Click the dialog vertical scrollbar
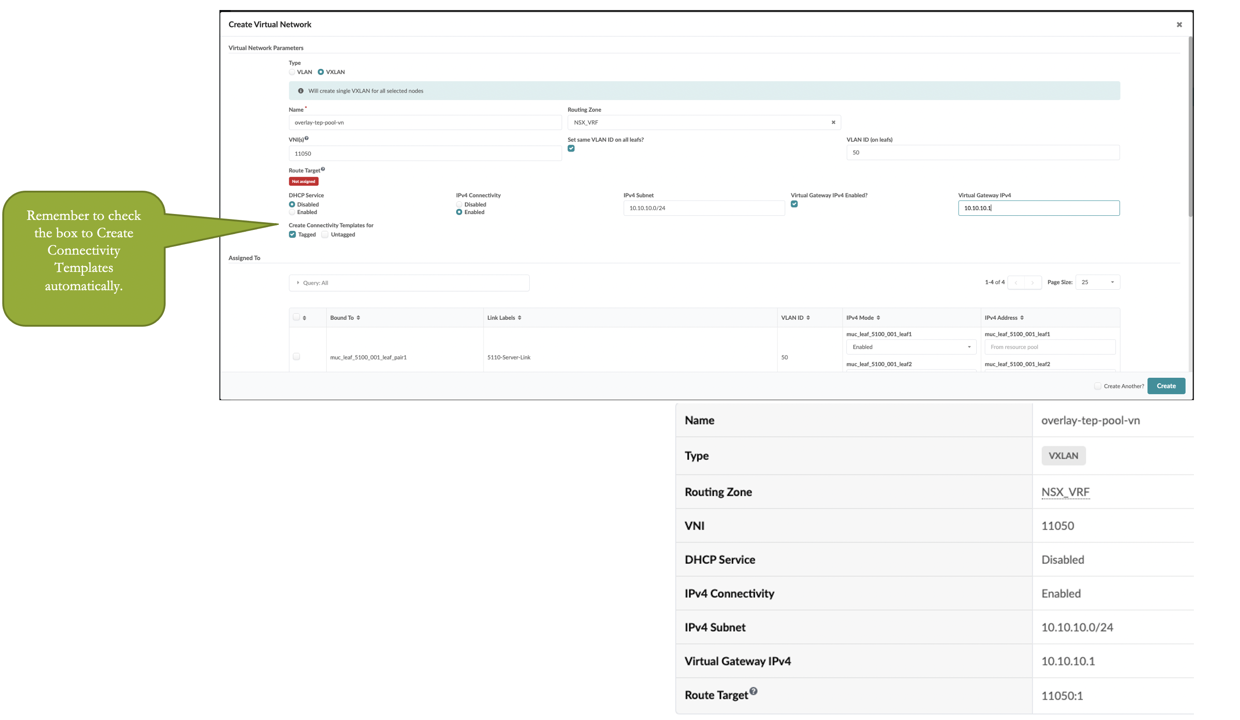The height and width of the screenshot is (720, 1240). pyautogui.click(x=1190, y=128)
